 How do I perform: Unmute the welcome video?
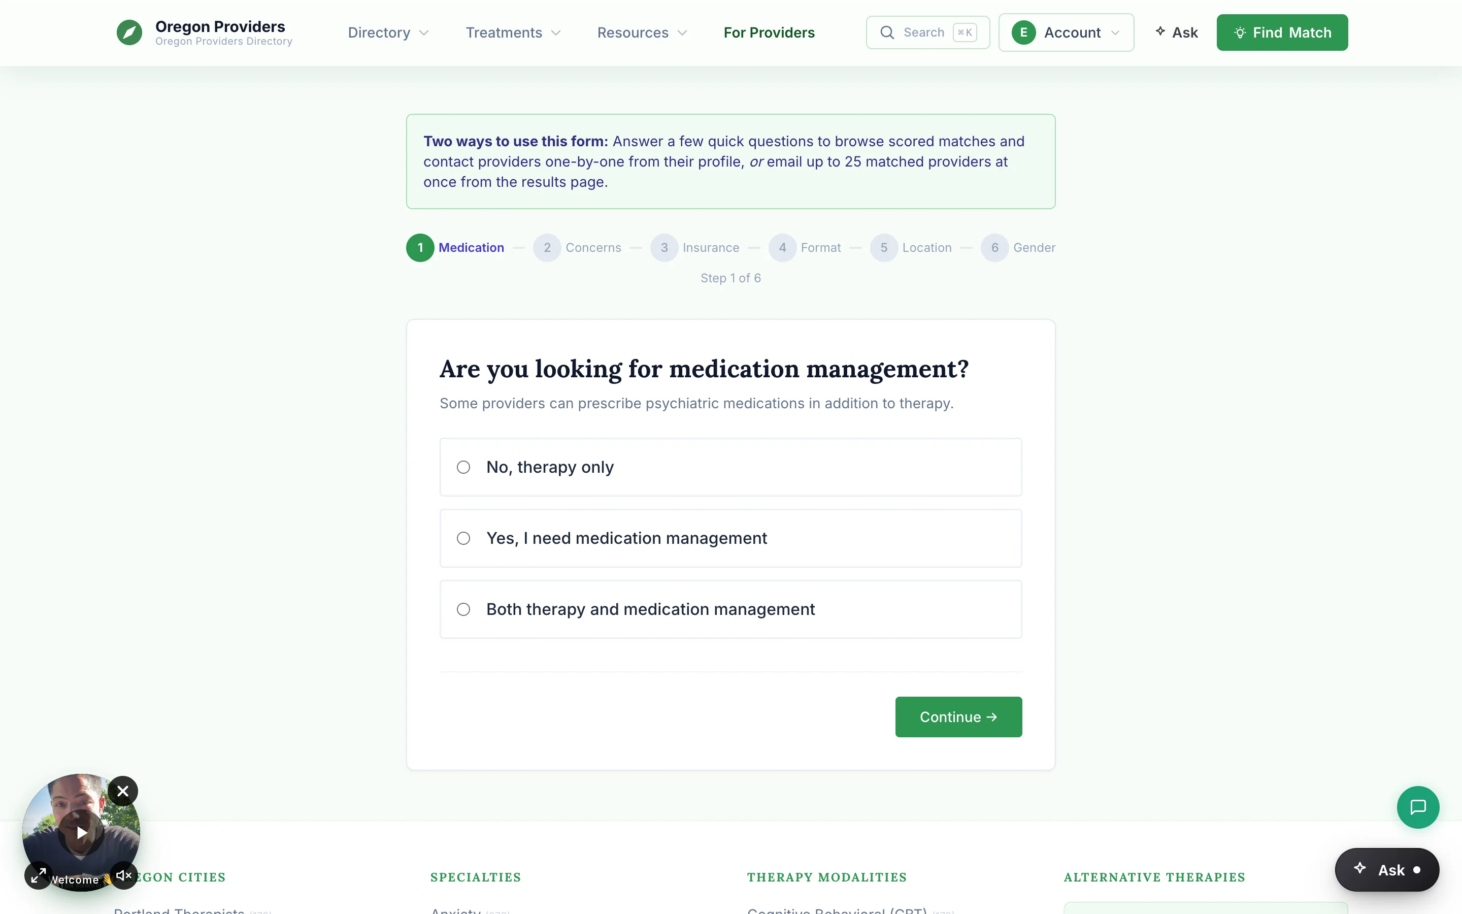124,875
